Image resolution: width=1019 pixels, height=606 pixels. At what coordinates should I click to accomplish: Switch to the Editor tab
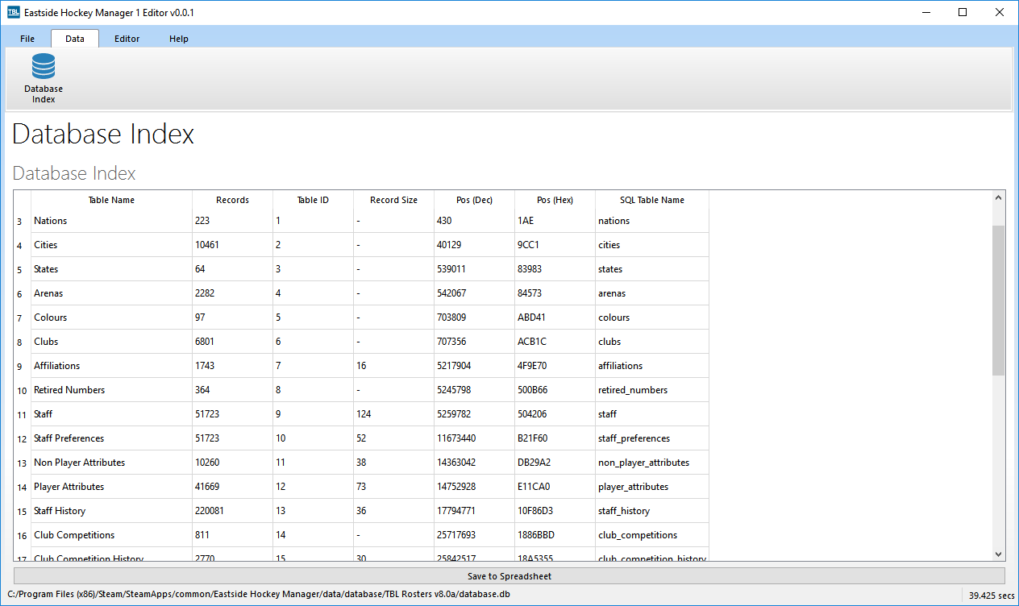pyautogui.click(x=127, y=37)
